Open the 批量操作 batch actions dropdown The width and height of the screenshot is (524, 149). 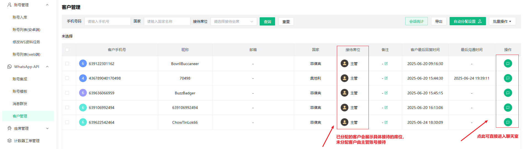(502, 21)
